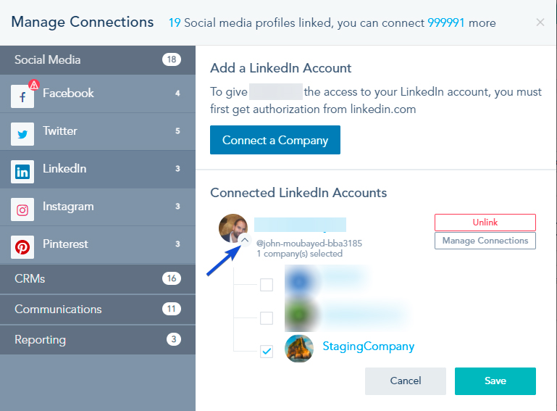Uncheck the StagingCompany checkbox
The height and width of the screenshot is (411, 557).
pos(267,352)
